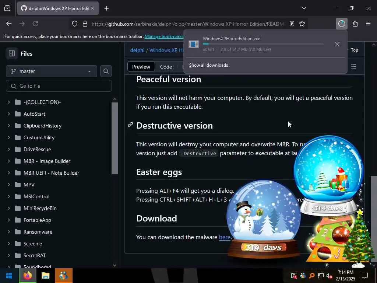Open the README outline list icon
This screenshot has width=377, height=283.
pos(353,66)
